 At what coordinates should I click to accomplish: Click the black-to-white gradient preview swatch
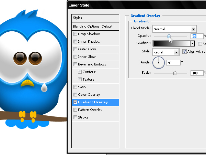coord(172,43)
